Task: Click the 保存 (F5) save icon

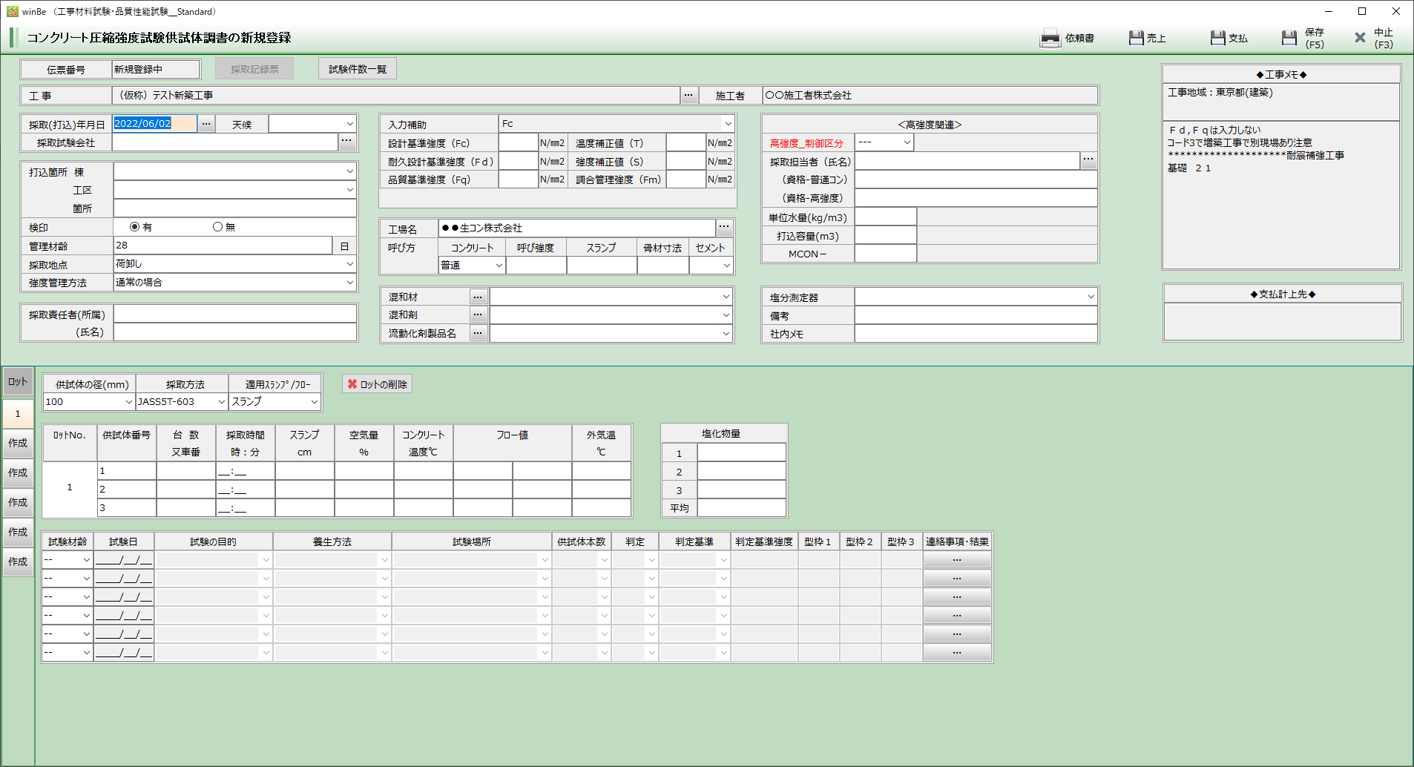Action: pos(1289,38)
